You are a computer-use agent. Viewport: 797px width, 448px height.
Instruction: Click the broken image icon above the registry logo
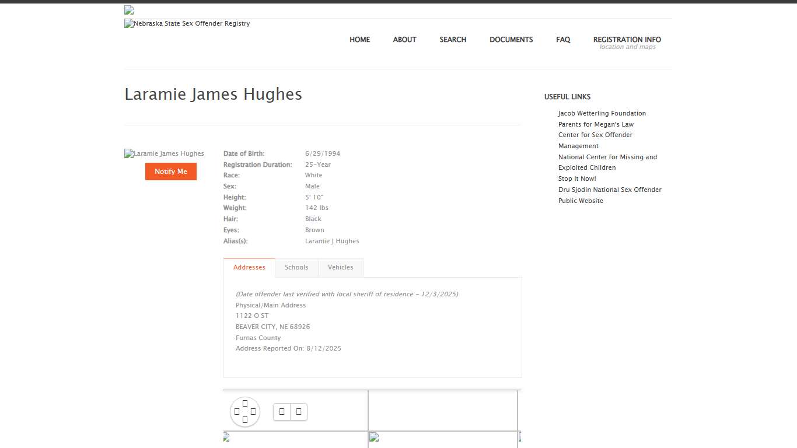click(128, 9)
